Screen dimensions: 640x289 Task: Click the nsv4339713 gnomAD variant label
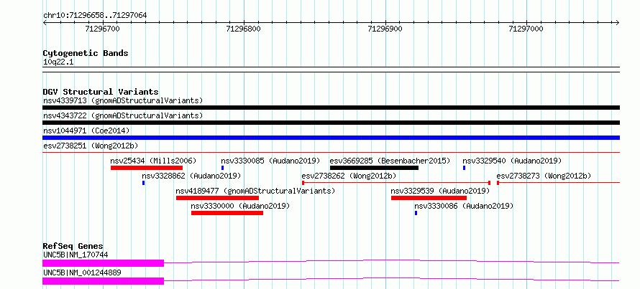[x=123, y=100]
